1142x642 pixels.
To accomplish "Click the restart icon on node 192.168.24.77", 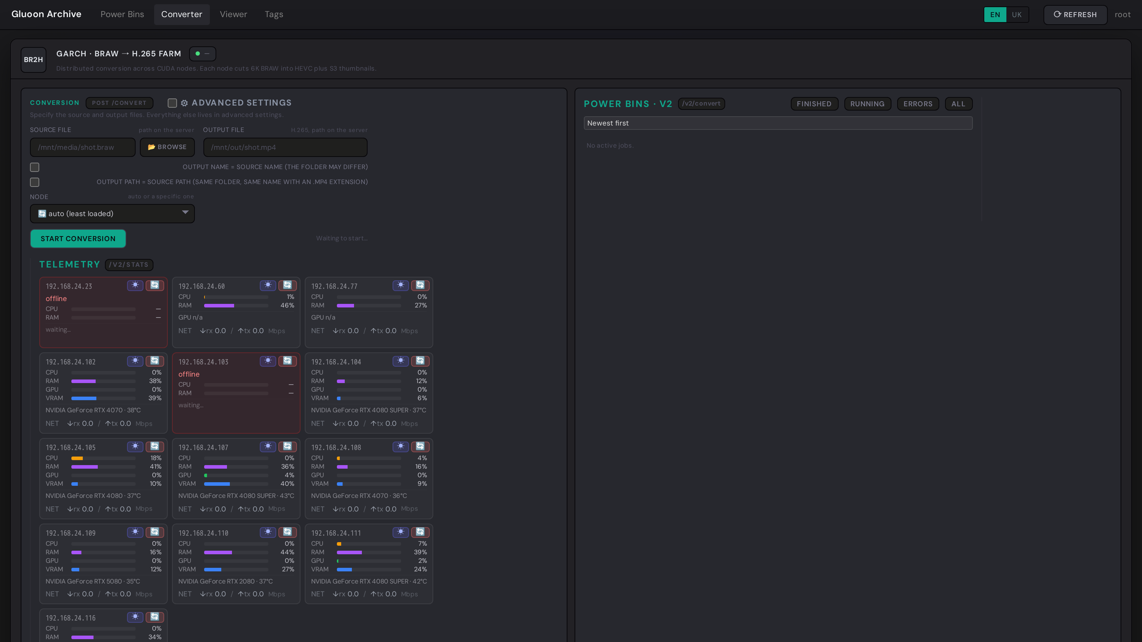I will [x=420, y=285].
